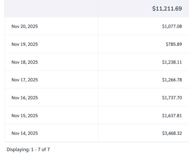This screenshot has width=189, height=158.
Task: Click the "Displaying: 1 - 7 of 7" text
Action: tap(28, 150)
